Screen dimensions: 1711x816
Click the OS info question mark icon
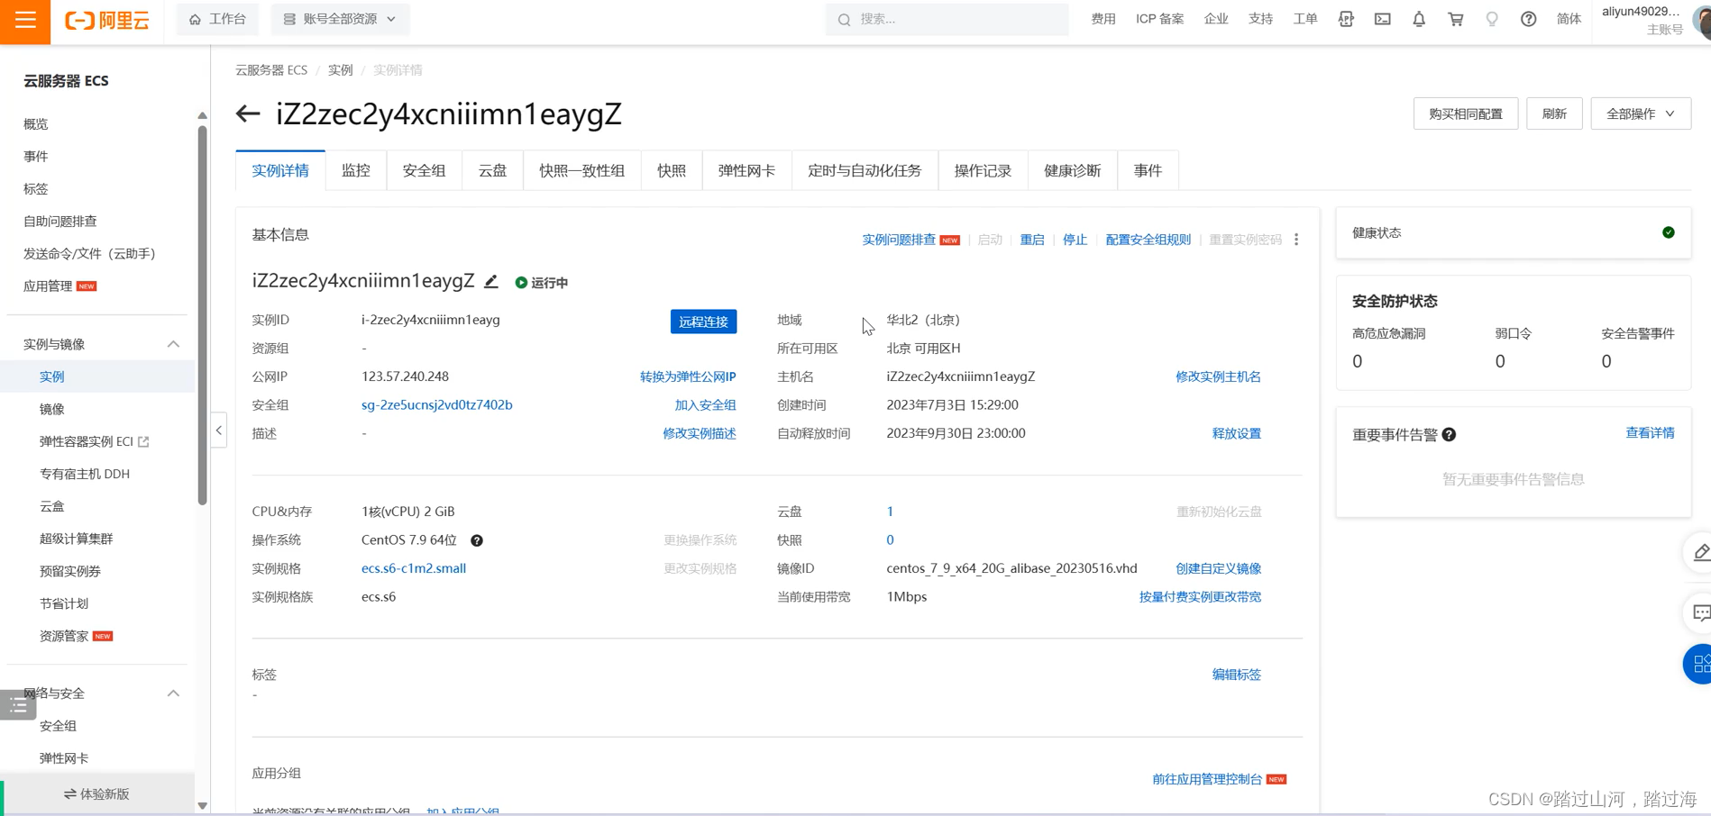tap(477, 540)
